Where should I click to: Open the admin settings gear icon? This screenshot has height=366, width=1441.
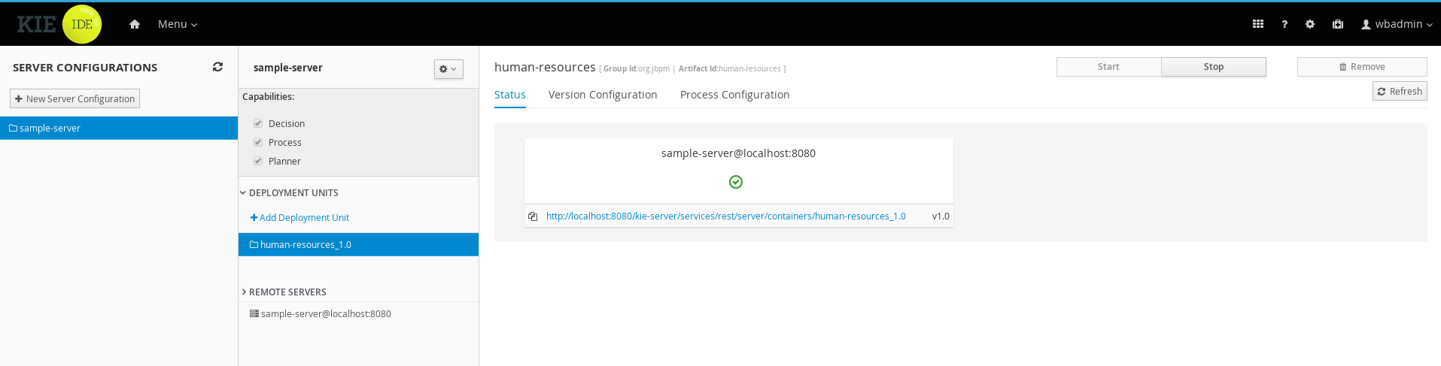click(x=1310, y=24)
